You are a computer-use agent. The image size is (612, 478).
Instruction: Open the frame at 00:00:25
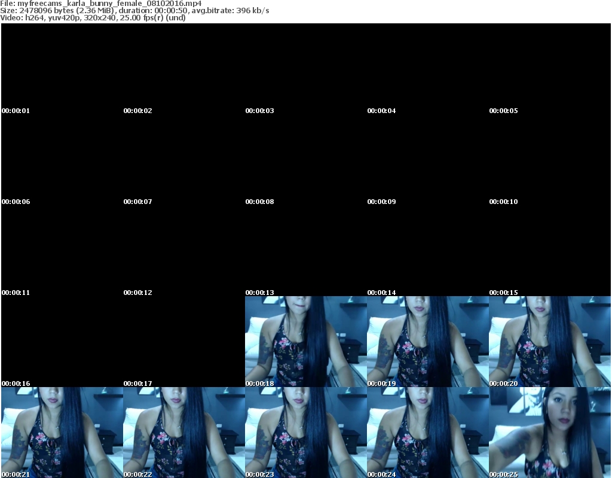pos(550,433)
